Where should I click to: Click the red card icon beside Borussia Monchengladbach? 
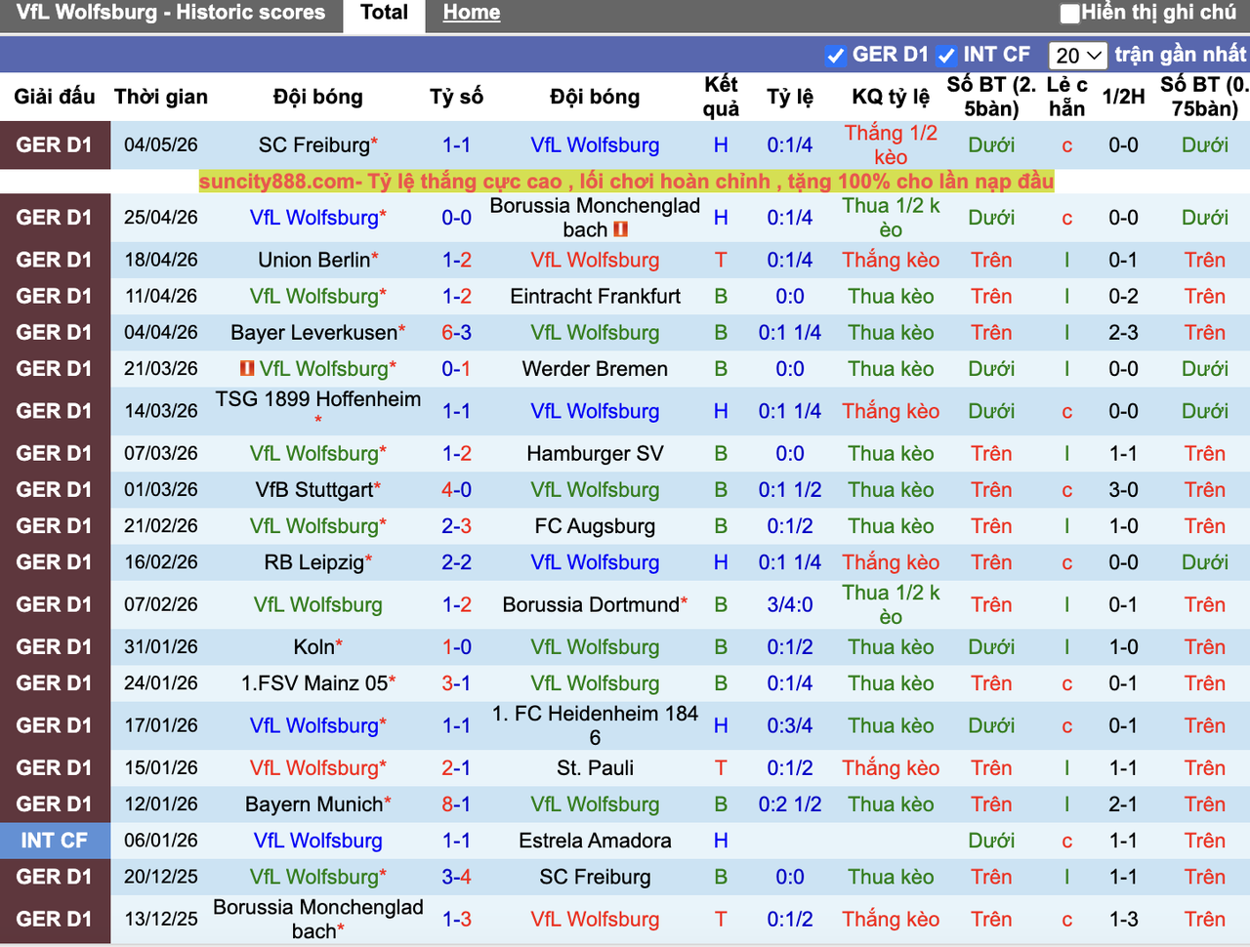620,229
